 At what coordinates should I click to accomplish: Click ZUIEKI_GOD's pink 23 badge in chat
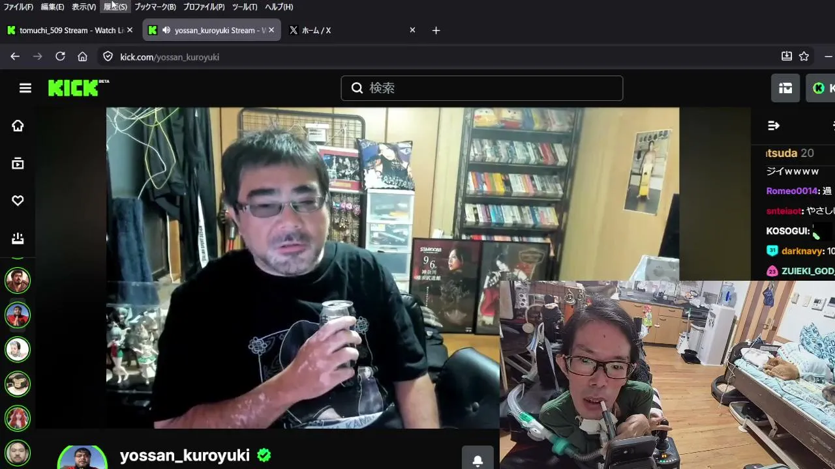(x=772, y=271)
